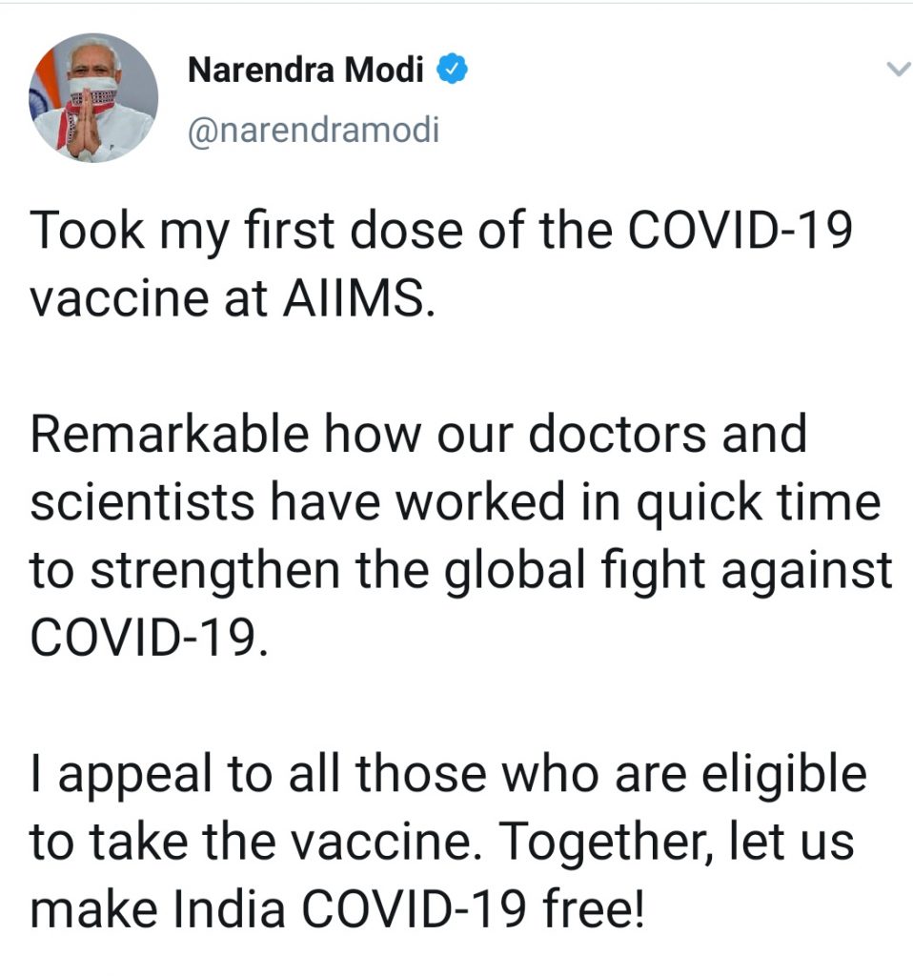Click the word 'doctors' in the tweet

(x=617, y=434)
